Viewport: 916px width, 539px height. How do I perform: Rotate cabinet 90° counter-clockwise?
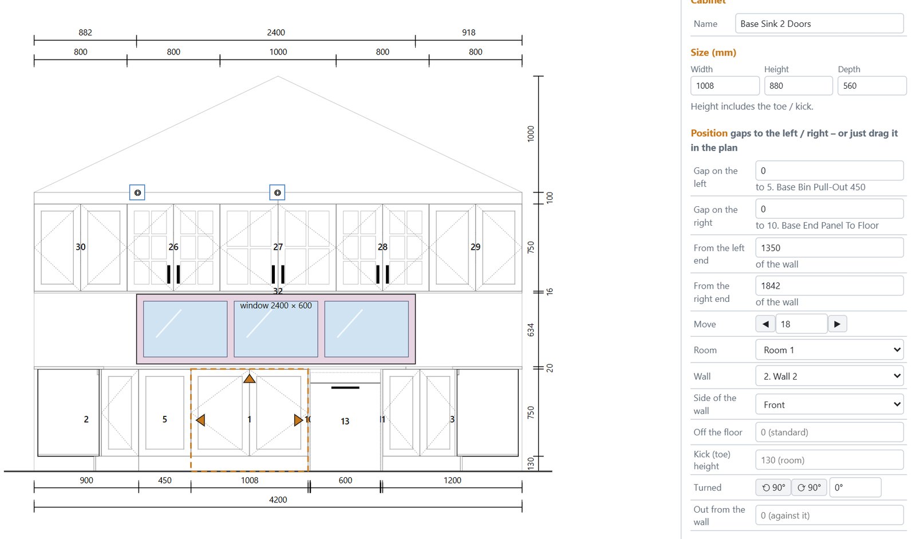coord(773,487)
